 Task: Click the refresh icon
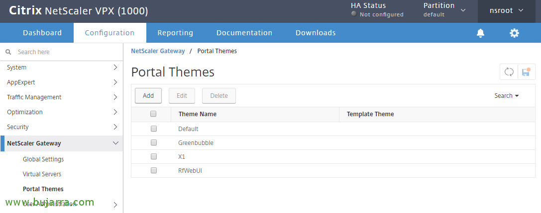coord(509,72)
